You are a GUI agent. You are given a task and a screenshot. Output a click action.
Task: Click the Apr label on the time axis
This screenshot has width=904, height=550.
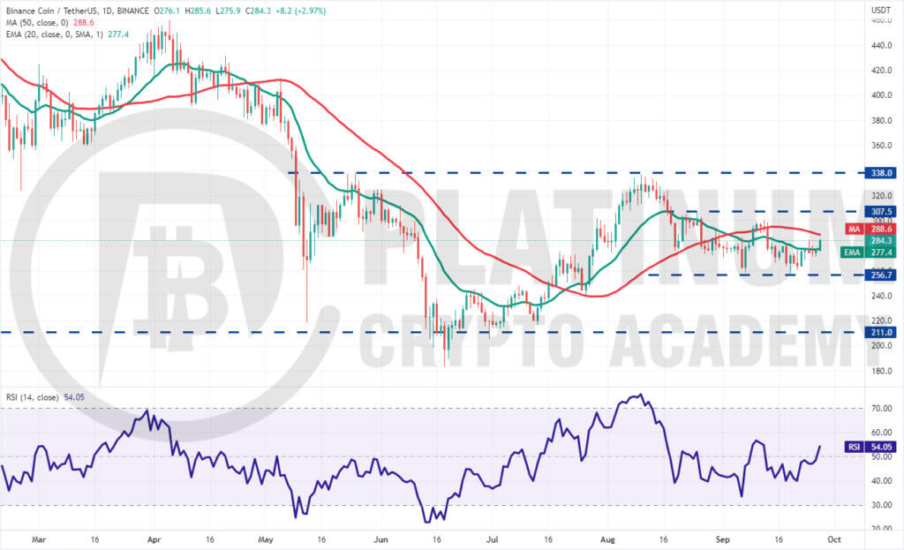154,539
